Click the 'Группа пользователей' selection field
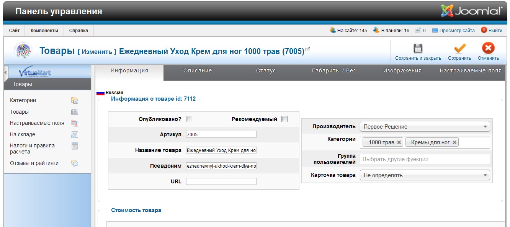510x227 pixels. coord(425,159)
